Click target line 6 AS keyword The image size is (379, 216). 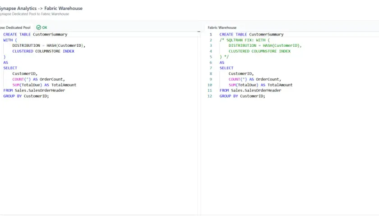pos(222,63)
